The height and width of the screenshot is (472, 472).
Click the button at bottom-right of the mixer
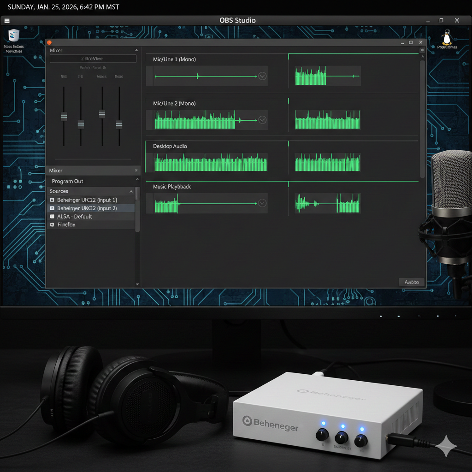[x=411, y=282]
